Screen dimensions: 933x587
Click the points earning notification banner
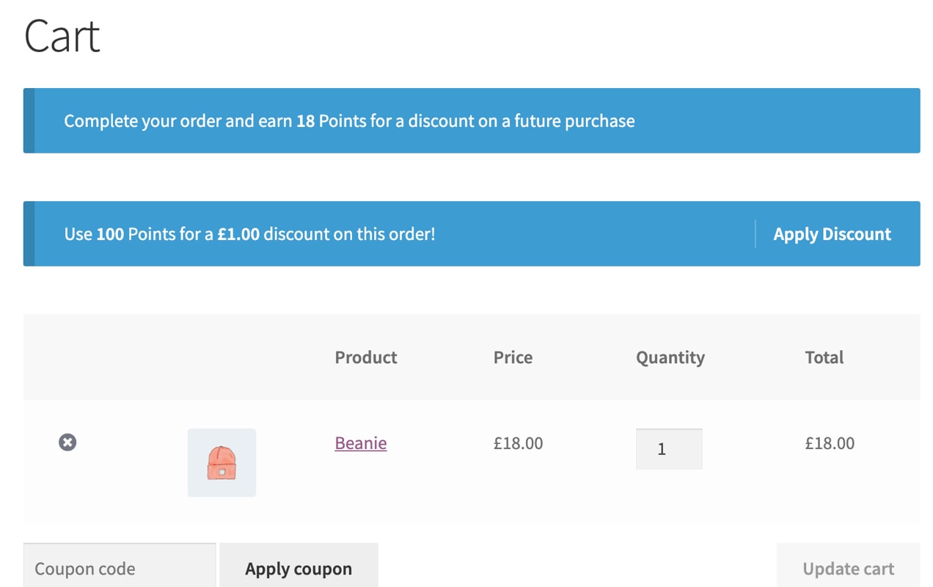(x=472, y=120)
